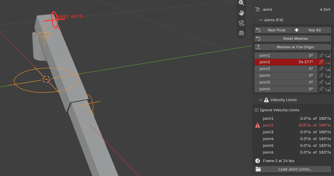Click the Key All button
The height and width of the screenshot is (176, 334).
coord(312,30)
